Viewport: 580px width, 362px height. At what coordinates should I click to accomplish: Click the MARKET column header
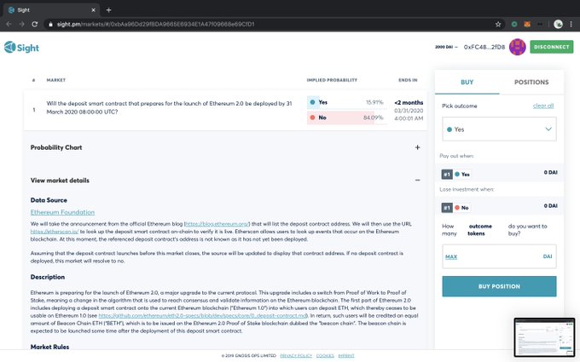pos(55,80)
